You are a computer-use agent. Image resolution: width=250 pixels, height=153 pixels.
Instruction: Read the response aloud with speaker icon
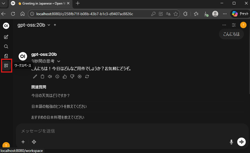coord(50,76)
